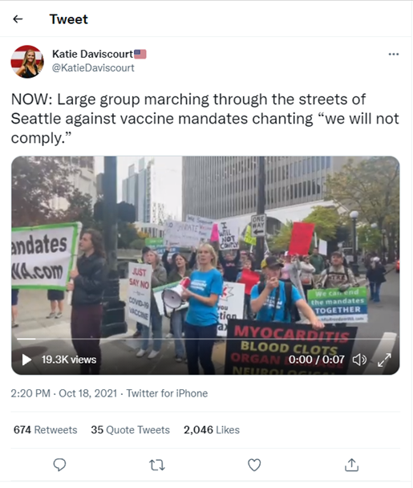This screenshot has height=488, width=413.
Task: Open the @KatieDaviscourt handle link
Action: coord(93,68)
